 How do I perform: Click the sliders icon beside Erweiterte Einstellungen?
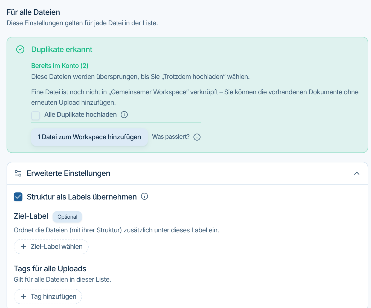point(18,173)
